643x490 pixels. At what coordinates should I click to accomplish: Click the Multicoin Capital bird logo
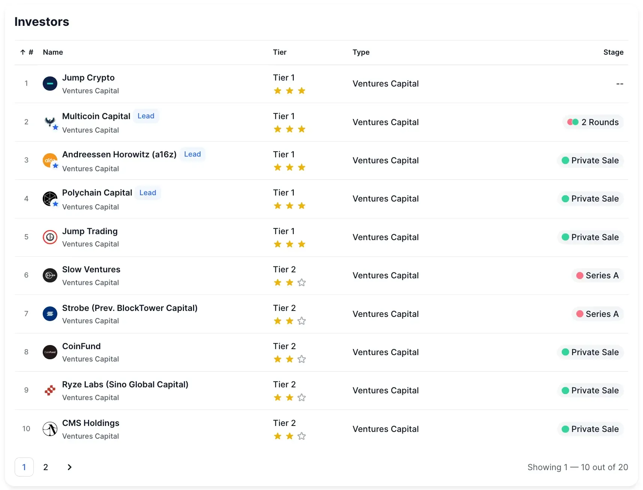point(50,122)
